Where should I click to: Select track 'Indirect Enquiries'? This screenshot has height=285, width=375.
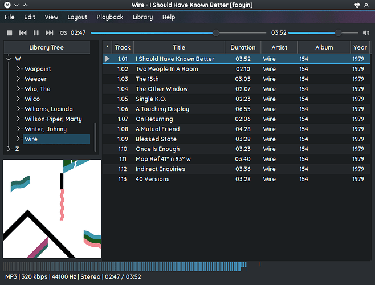(237, 169)
